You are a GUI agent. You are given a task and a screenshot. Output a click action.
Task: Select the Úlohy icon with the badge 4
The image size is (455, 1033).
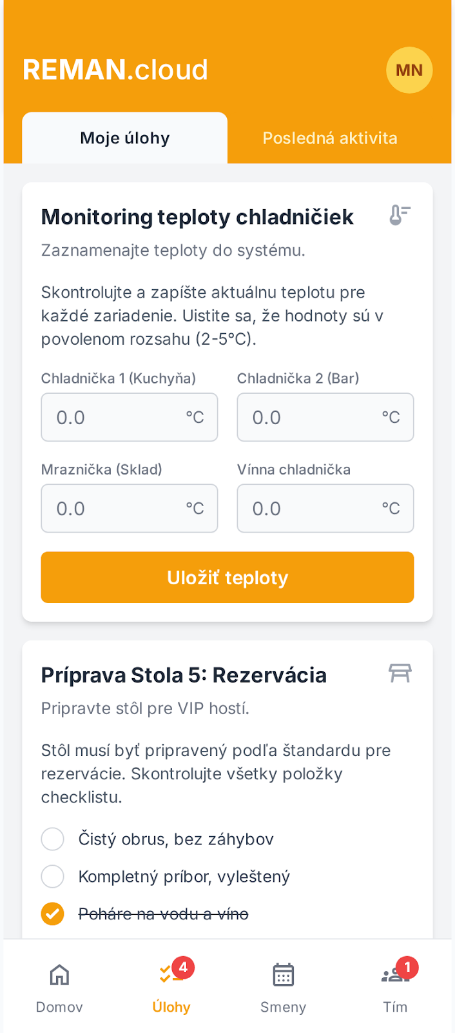click(171, 975)
